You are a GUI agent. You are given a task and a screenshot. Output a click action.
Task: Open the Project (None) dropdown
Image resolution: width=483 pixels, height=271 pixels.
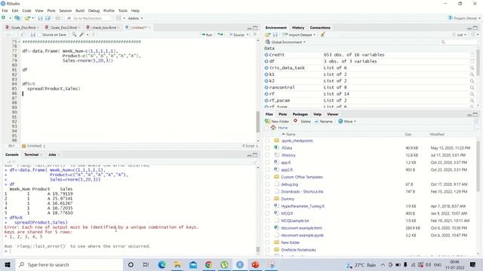464,18
